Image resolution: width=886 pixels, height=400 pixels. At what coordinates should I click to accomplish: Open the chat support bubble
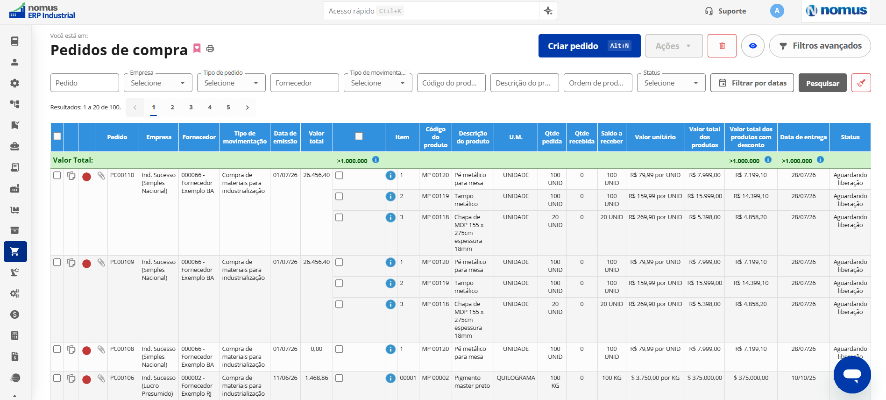tap(852, 374)
